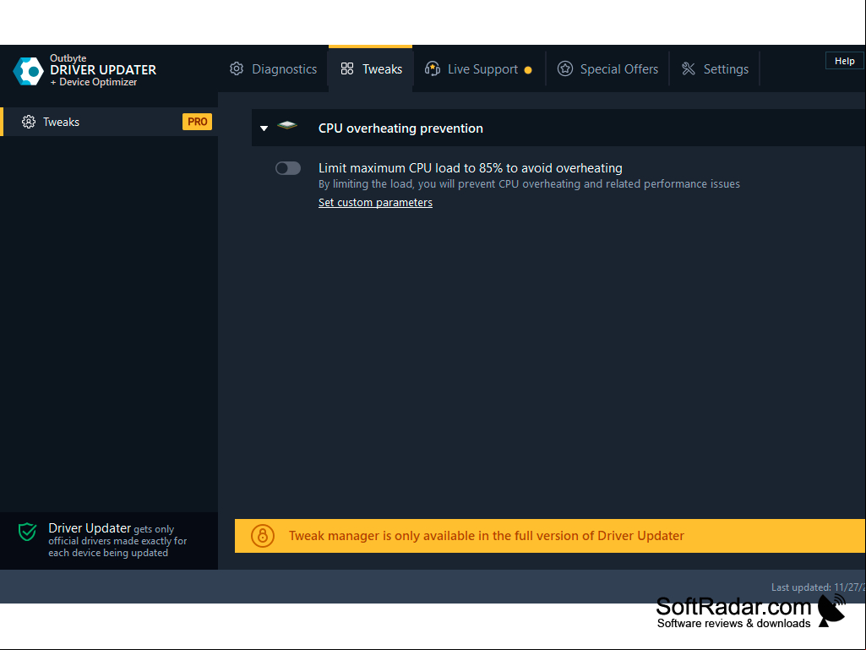Enable the limit CPU load toggle

[x=288, y=168]
